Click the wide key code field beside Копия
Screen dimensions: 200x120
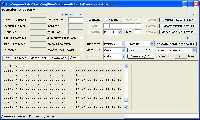click(x=122, y=26)
